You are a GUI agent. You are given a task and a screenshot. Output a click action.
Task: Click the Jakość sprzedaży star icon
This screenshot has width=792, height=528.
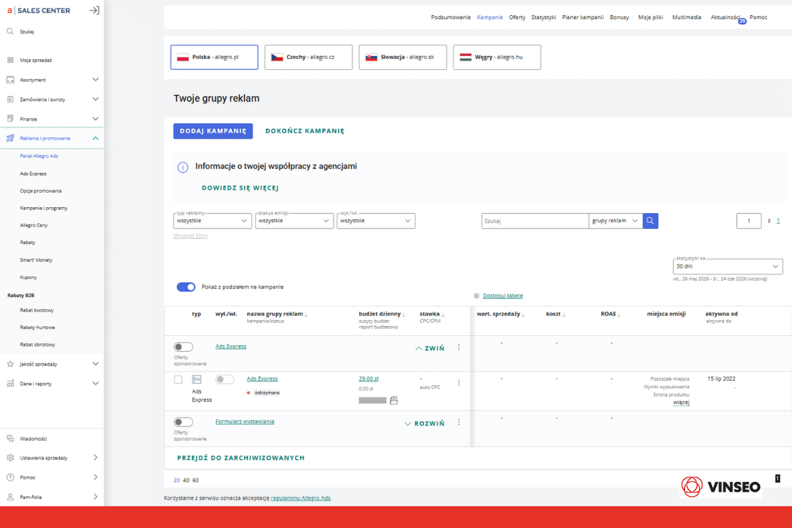pyautogui.click(x=10, y=364)
